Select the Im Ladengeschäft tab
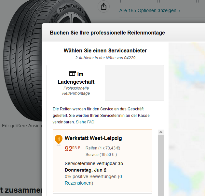The image size is (205, 196). [76, 83]
